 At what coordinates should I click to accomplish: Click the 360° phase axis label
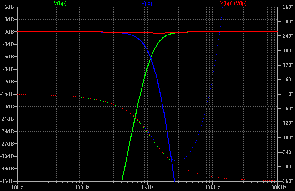click(288, 7)
